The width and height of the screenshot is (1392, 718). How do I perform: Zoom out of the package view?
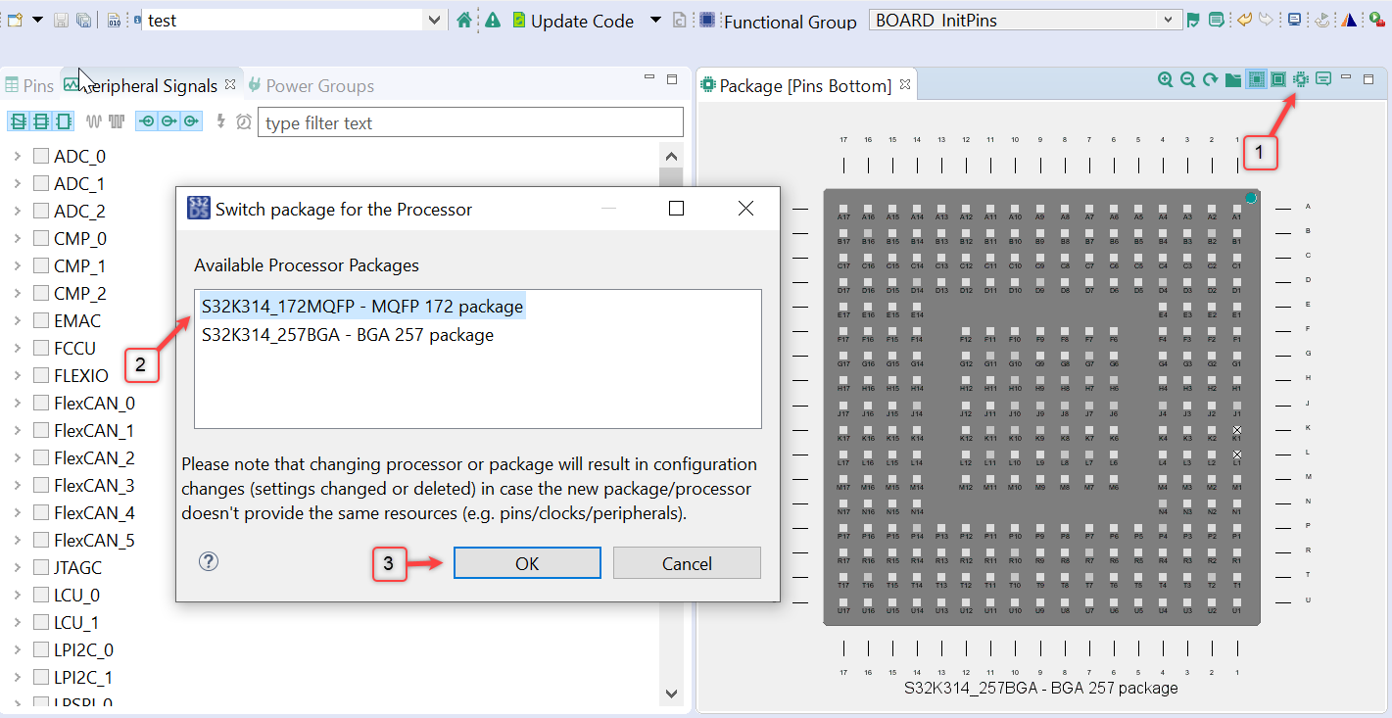[1187, 79]
